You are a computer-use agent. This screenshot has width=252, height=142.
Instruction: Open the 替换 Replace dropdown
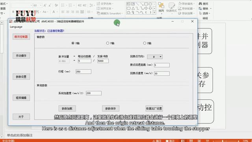coord(205,8)
